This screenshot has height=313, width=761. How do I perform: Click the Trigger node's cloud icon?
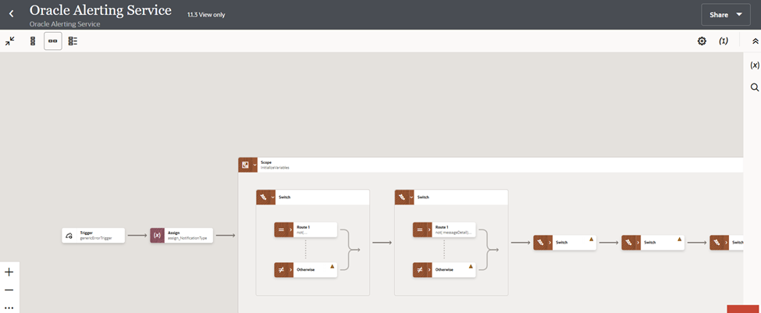point(69,236)
